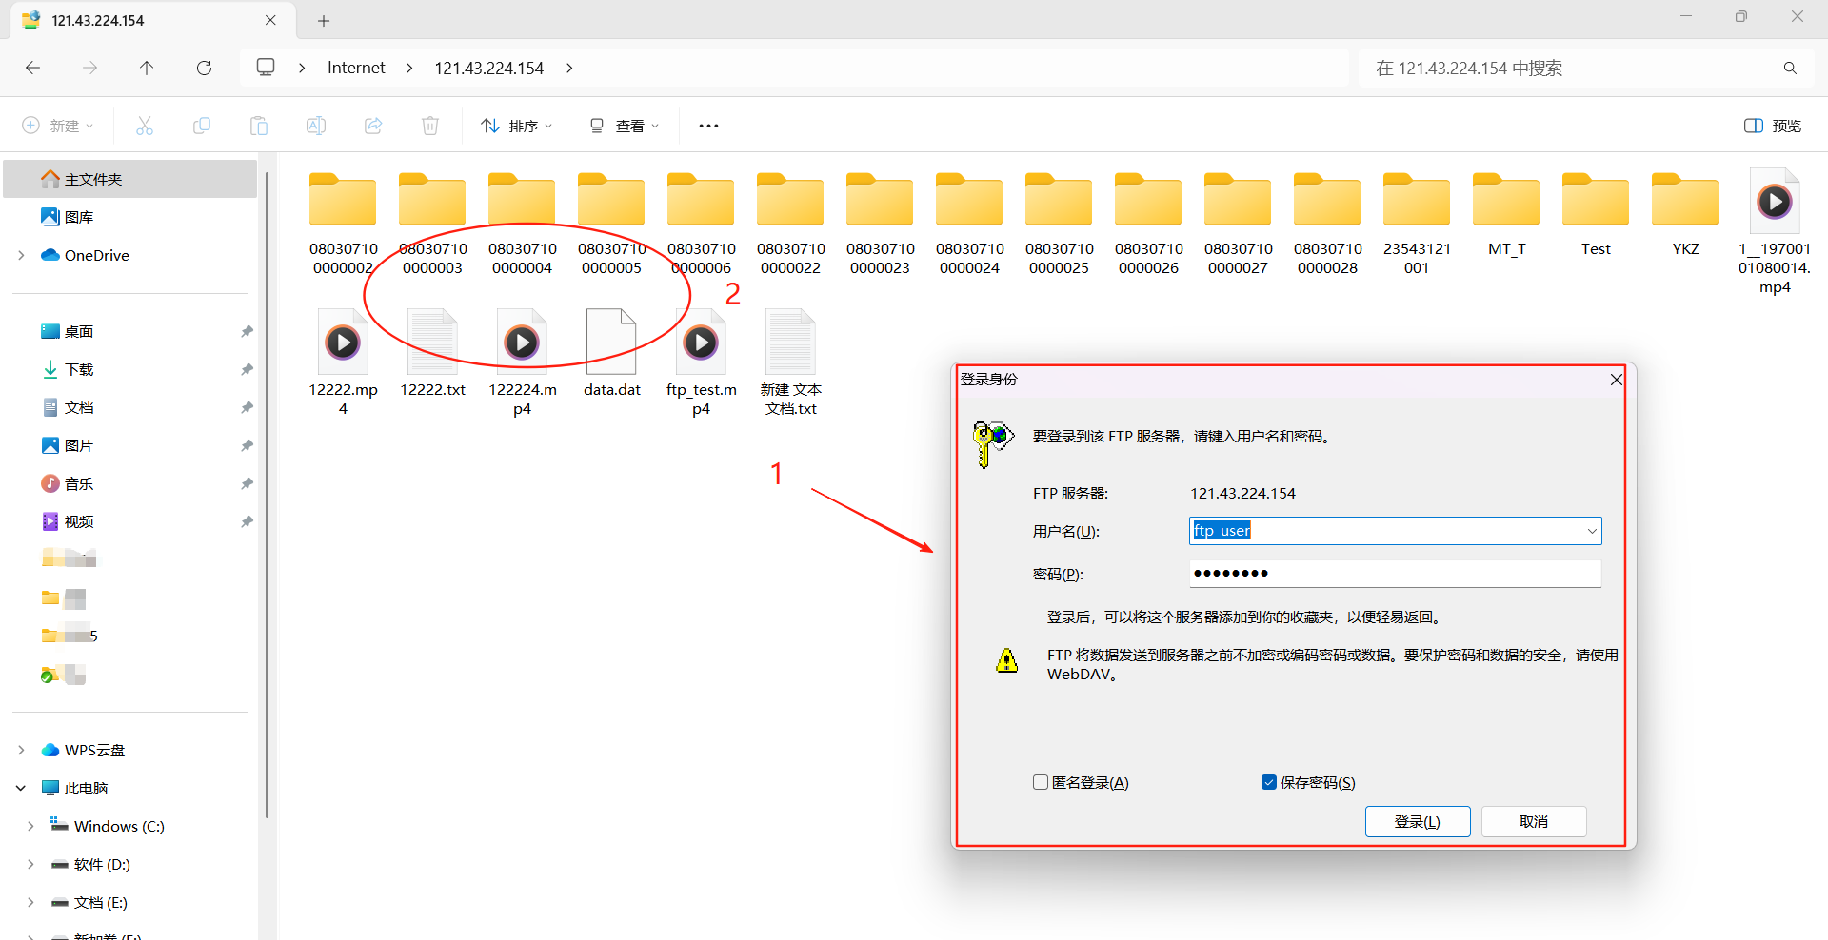Click the sidebar vertical scrollbar
The height and width of the screenshot is (940, 1828).
[267, 495]
